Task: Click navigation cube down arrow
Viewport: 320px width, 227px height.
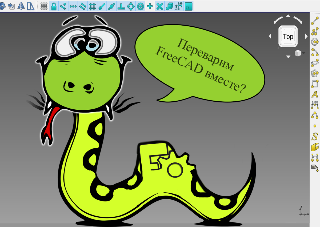Action: pos(288,57)
